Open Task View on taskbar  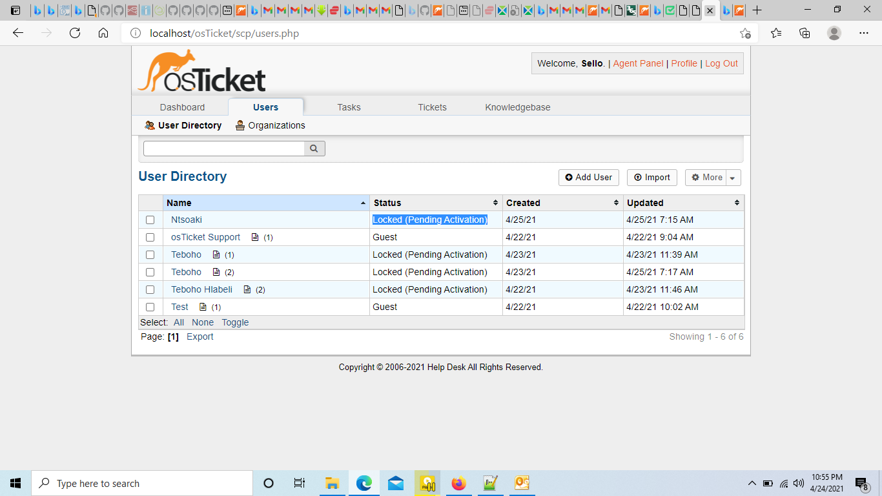(300, 483)
